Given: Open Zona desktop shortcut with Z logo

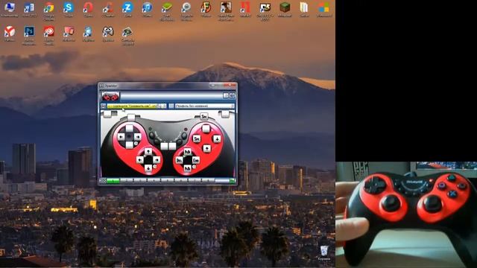Looking at the screenshot, I should pos(127,9).
